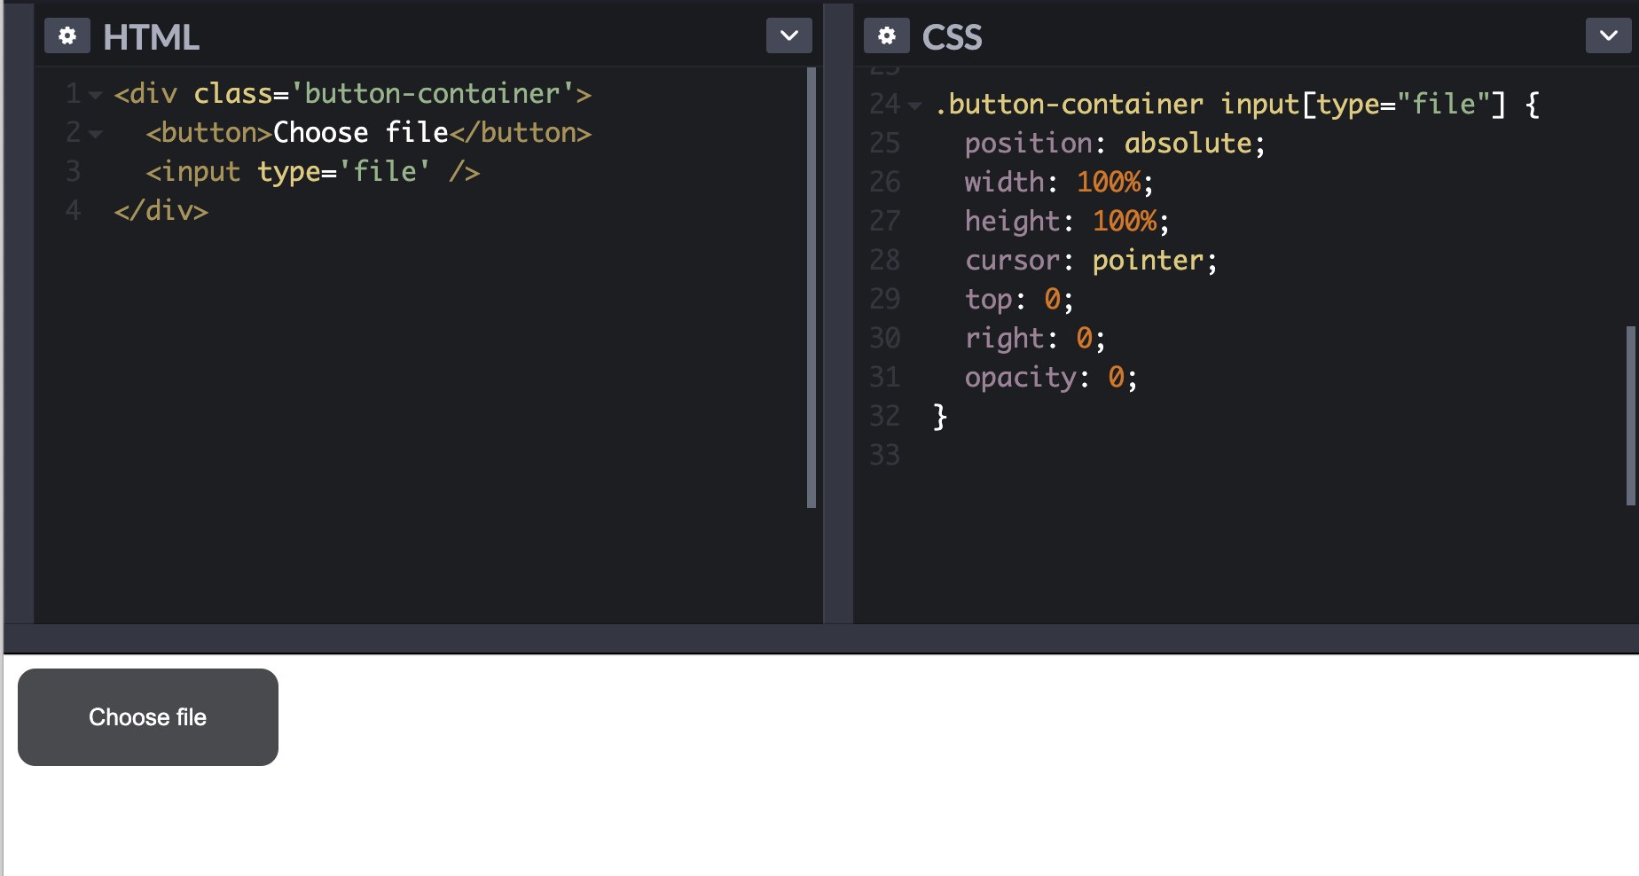The width and height of the screenshot is (1639, 876).
Task: Click the settings cog on the right editor
Action: coord(886,35)
